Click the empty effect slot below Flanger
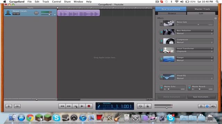Screen dimensions: 222x124 coord(187,68)
